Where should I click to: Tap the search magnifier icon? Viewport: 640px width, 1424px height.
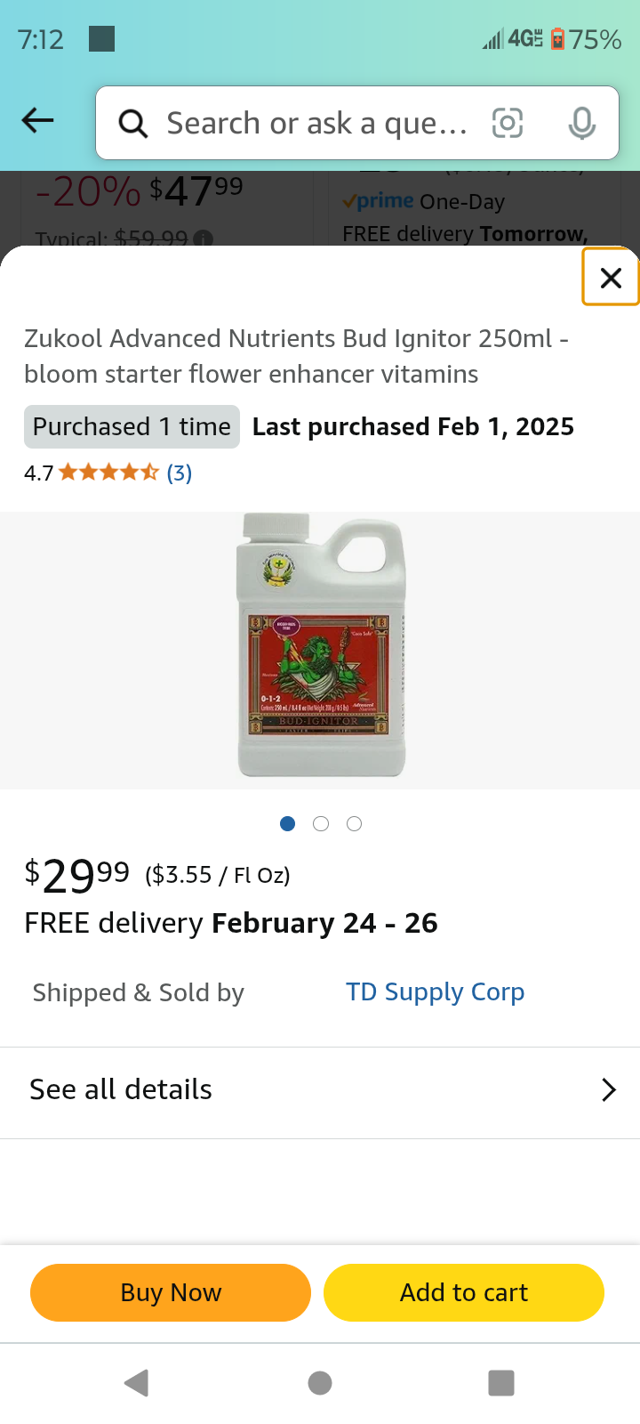point(133,124)
